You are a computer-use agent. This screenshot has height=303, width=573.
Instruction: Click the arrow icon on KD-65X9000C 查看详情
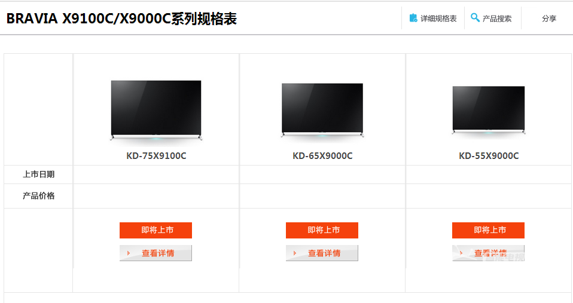coord(294,253)
